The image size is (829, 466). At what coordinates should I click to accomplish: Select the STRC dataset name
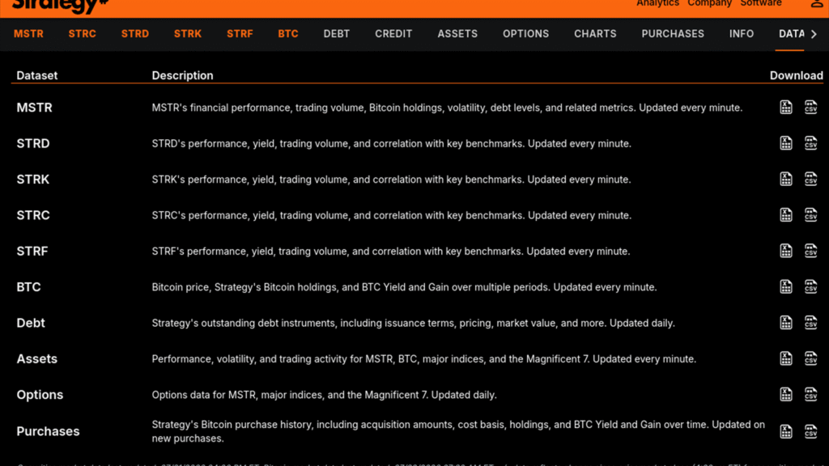pyautogui.click(x=32, y=215)
